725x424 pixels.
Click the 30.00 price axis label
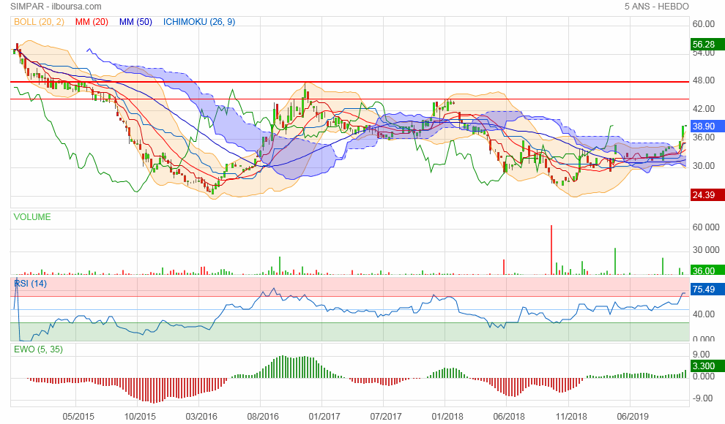(x=703, y=166)
